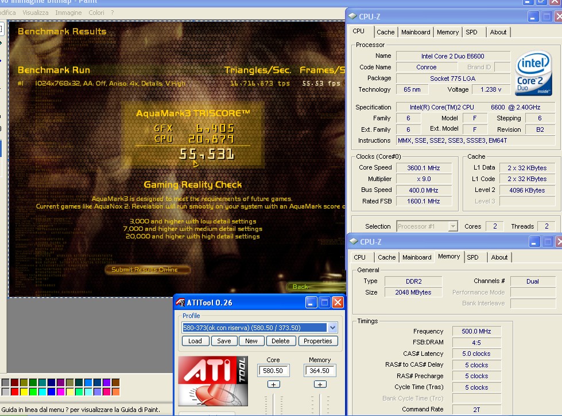Click the '4:5' FSB:DRAM value
Viewport: 562px width, 416px height.
click(x=476, y=343)
